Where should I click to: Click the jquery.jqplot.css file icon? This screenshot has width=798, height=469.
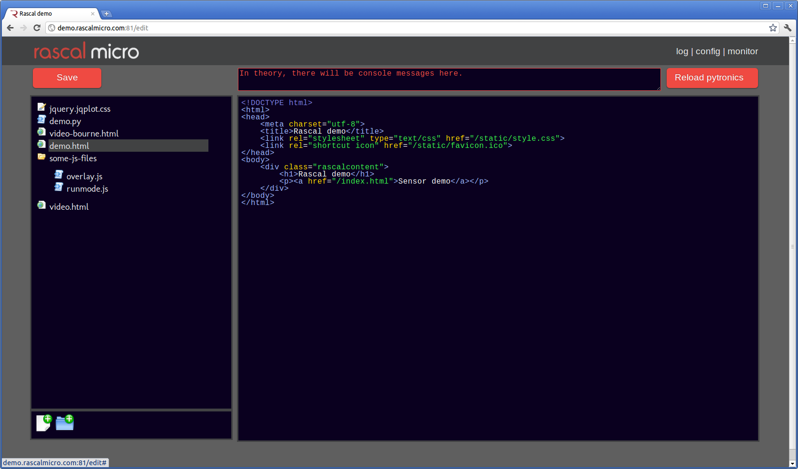pyautogui.click(x=41, y=107)
